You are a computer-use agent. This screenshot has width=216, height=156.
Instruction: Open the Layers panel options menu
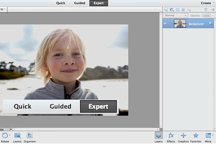point(213,10)
